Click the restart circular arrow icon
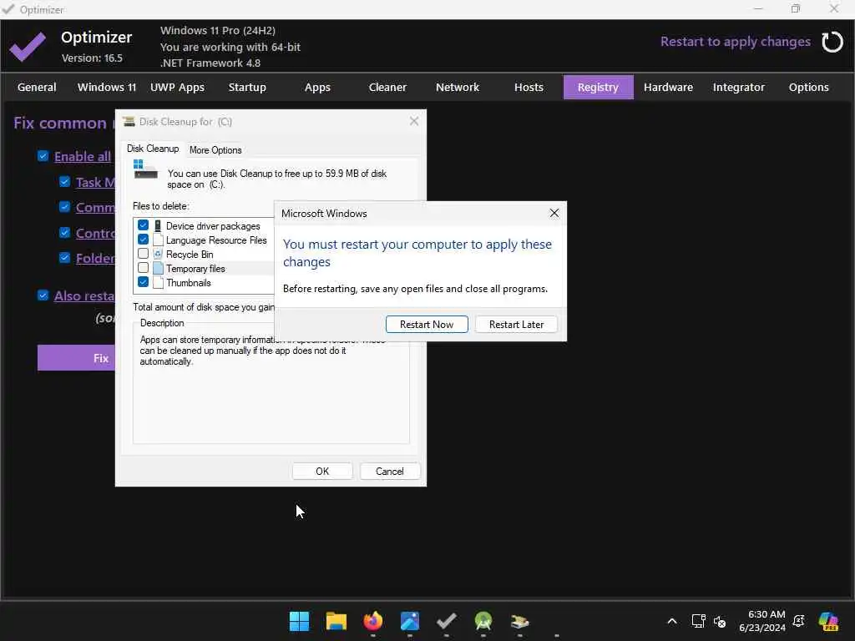This screenshot has width=855, height=641. pos(832,42)
